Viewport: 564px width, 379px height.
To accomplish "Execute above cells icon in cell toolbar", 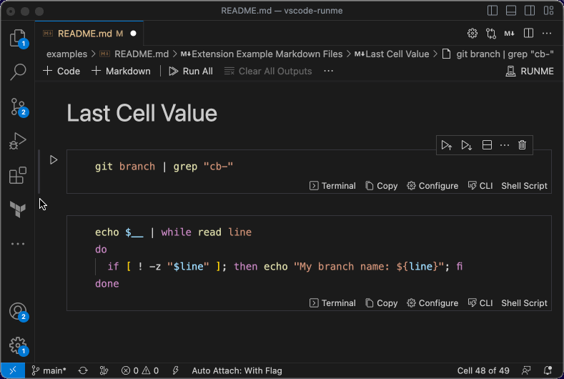I will click(x=446, y=145).
